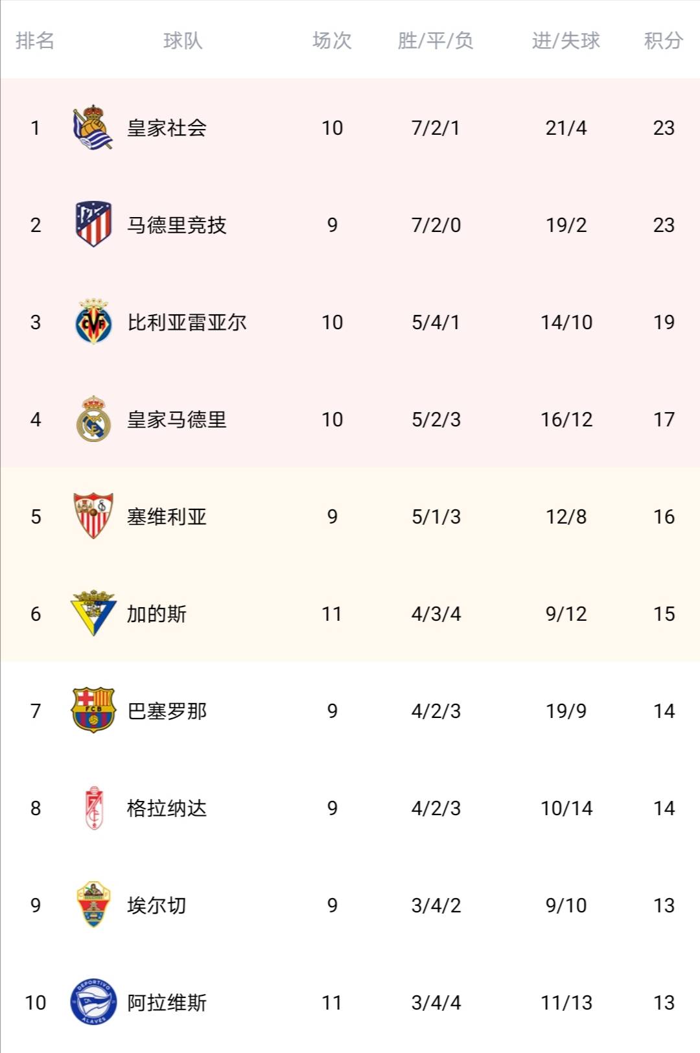Screen dimensions: 700x1053
Task: Click the Granada club badge
Action: (94, 807)
